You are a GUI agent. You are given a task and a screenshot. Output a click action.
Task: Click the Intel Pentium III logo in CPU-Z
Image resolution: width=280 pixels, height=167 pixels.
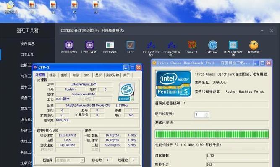click(x=126, y=92)
